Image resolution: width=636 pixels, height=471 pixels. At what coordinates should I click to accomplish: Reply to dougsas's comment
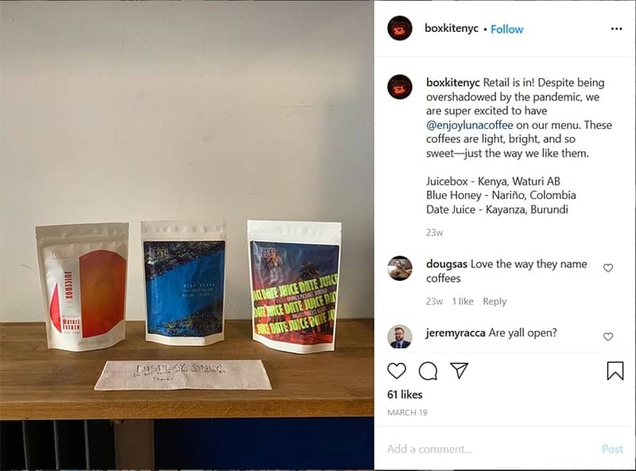(494, 302)
